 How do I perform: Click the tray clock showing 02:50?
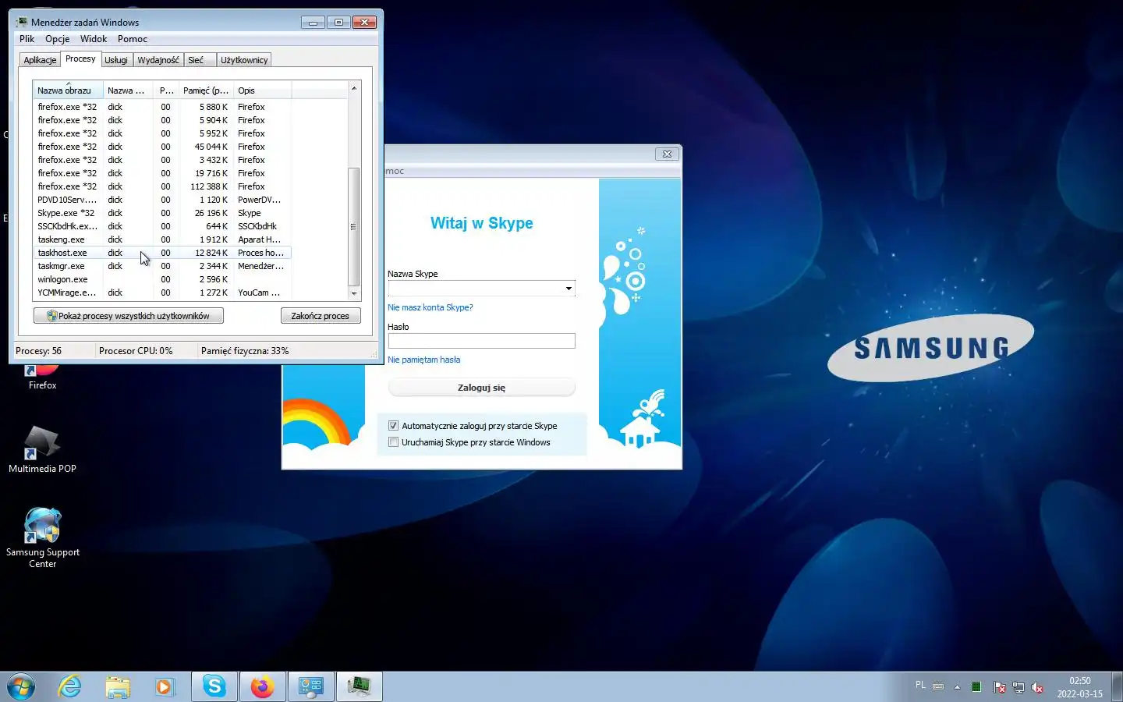(1079, 687)
